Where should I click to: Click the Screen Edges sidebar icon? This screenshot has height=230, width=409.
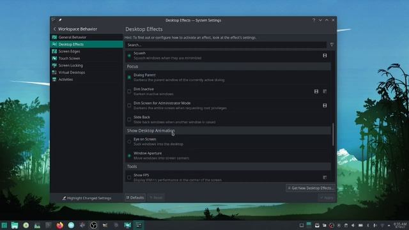click(54, 51)
